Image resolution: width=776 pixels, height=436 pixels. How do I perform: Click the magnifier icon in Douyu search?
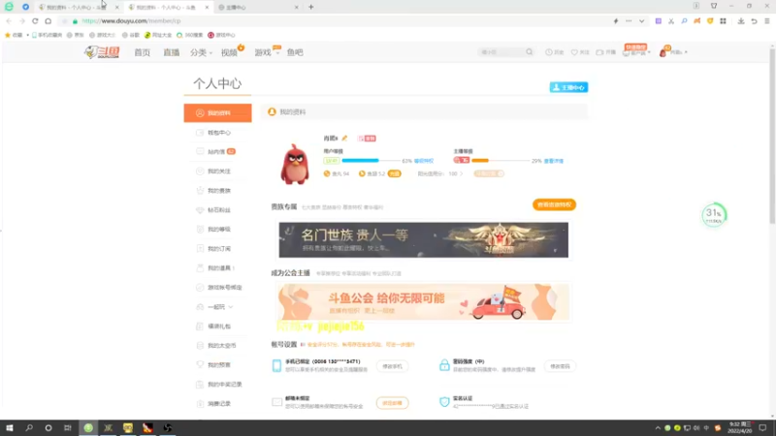click(x=529, y=52)
